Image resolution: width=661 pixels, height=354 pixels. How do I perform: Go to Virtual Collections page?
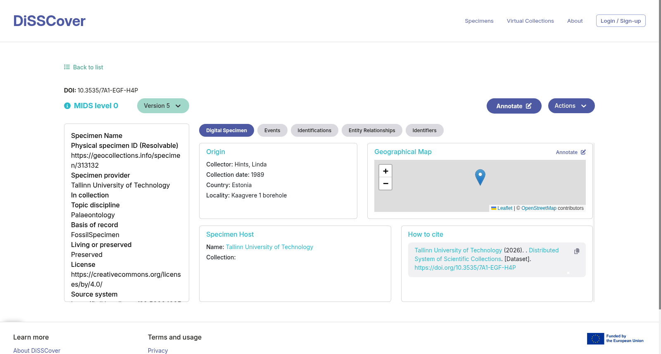530,21
